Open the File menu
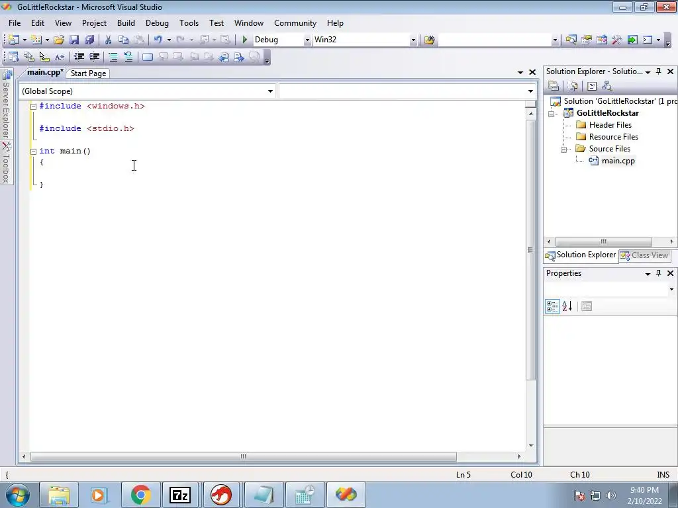 15,23
